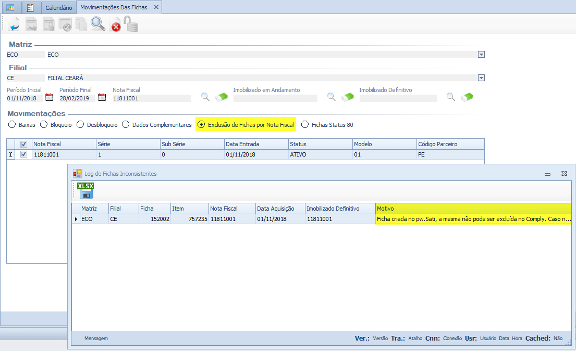Screen dimensions: 576x351
Task: Select the Fichas Status 80 option
Action: click(x=305, y=125)
